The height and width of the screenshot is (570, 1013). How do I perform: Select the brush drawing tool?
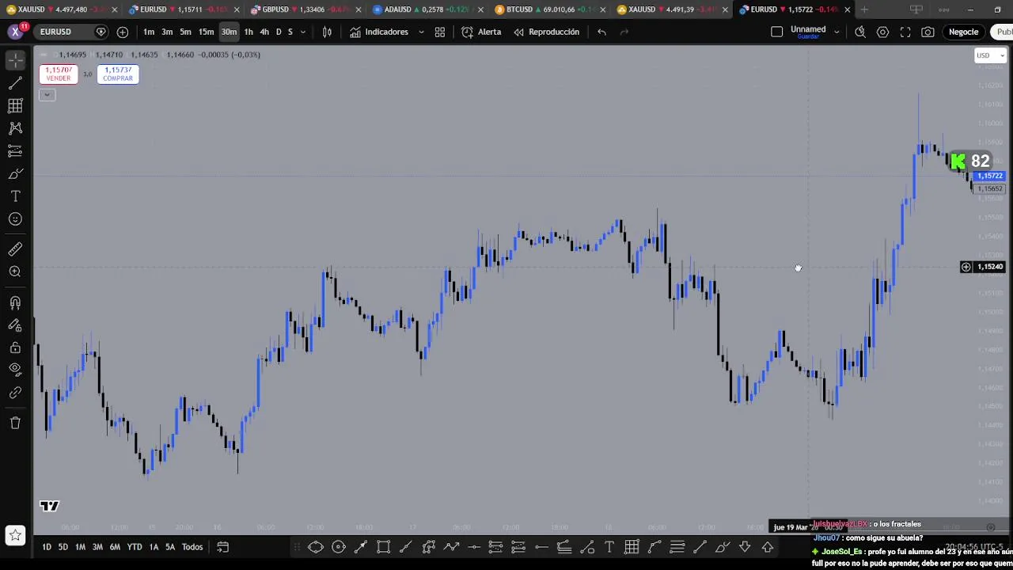pyautogui.click(x=15, y=173)
